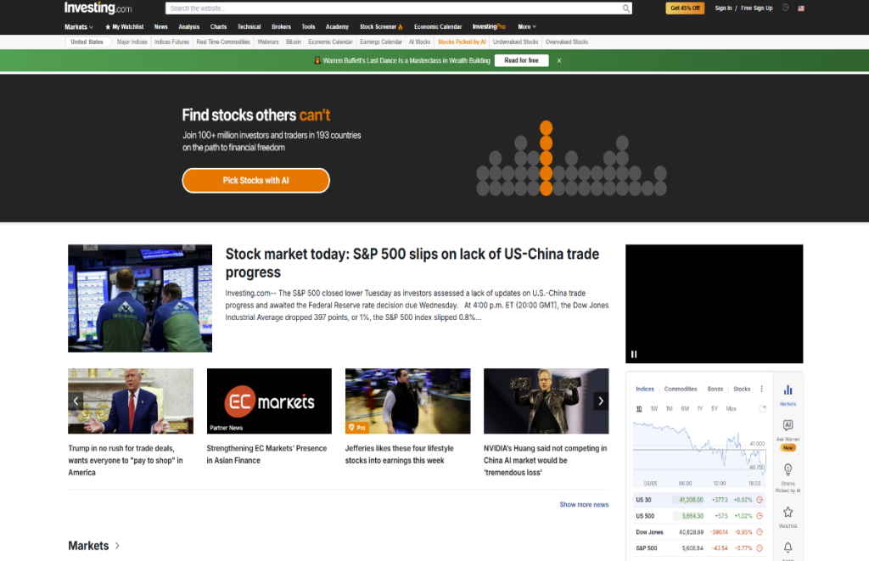Select the Commodities tab in market widget
This screenshot has height=561, width=869.
tap(681, 390)
